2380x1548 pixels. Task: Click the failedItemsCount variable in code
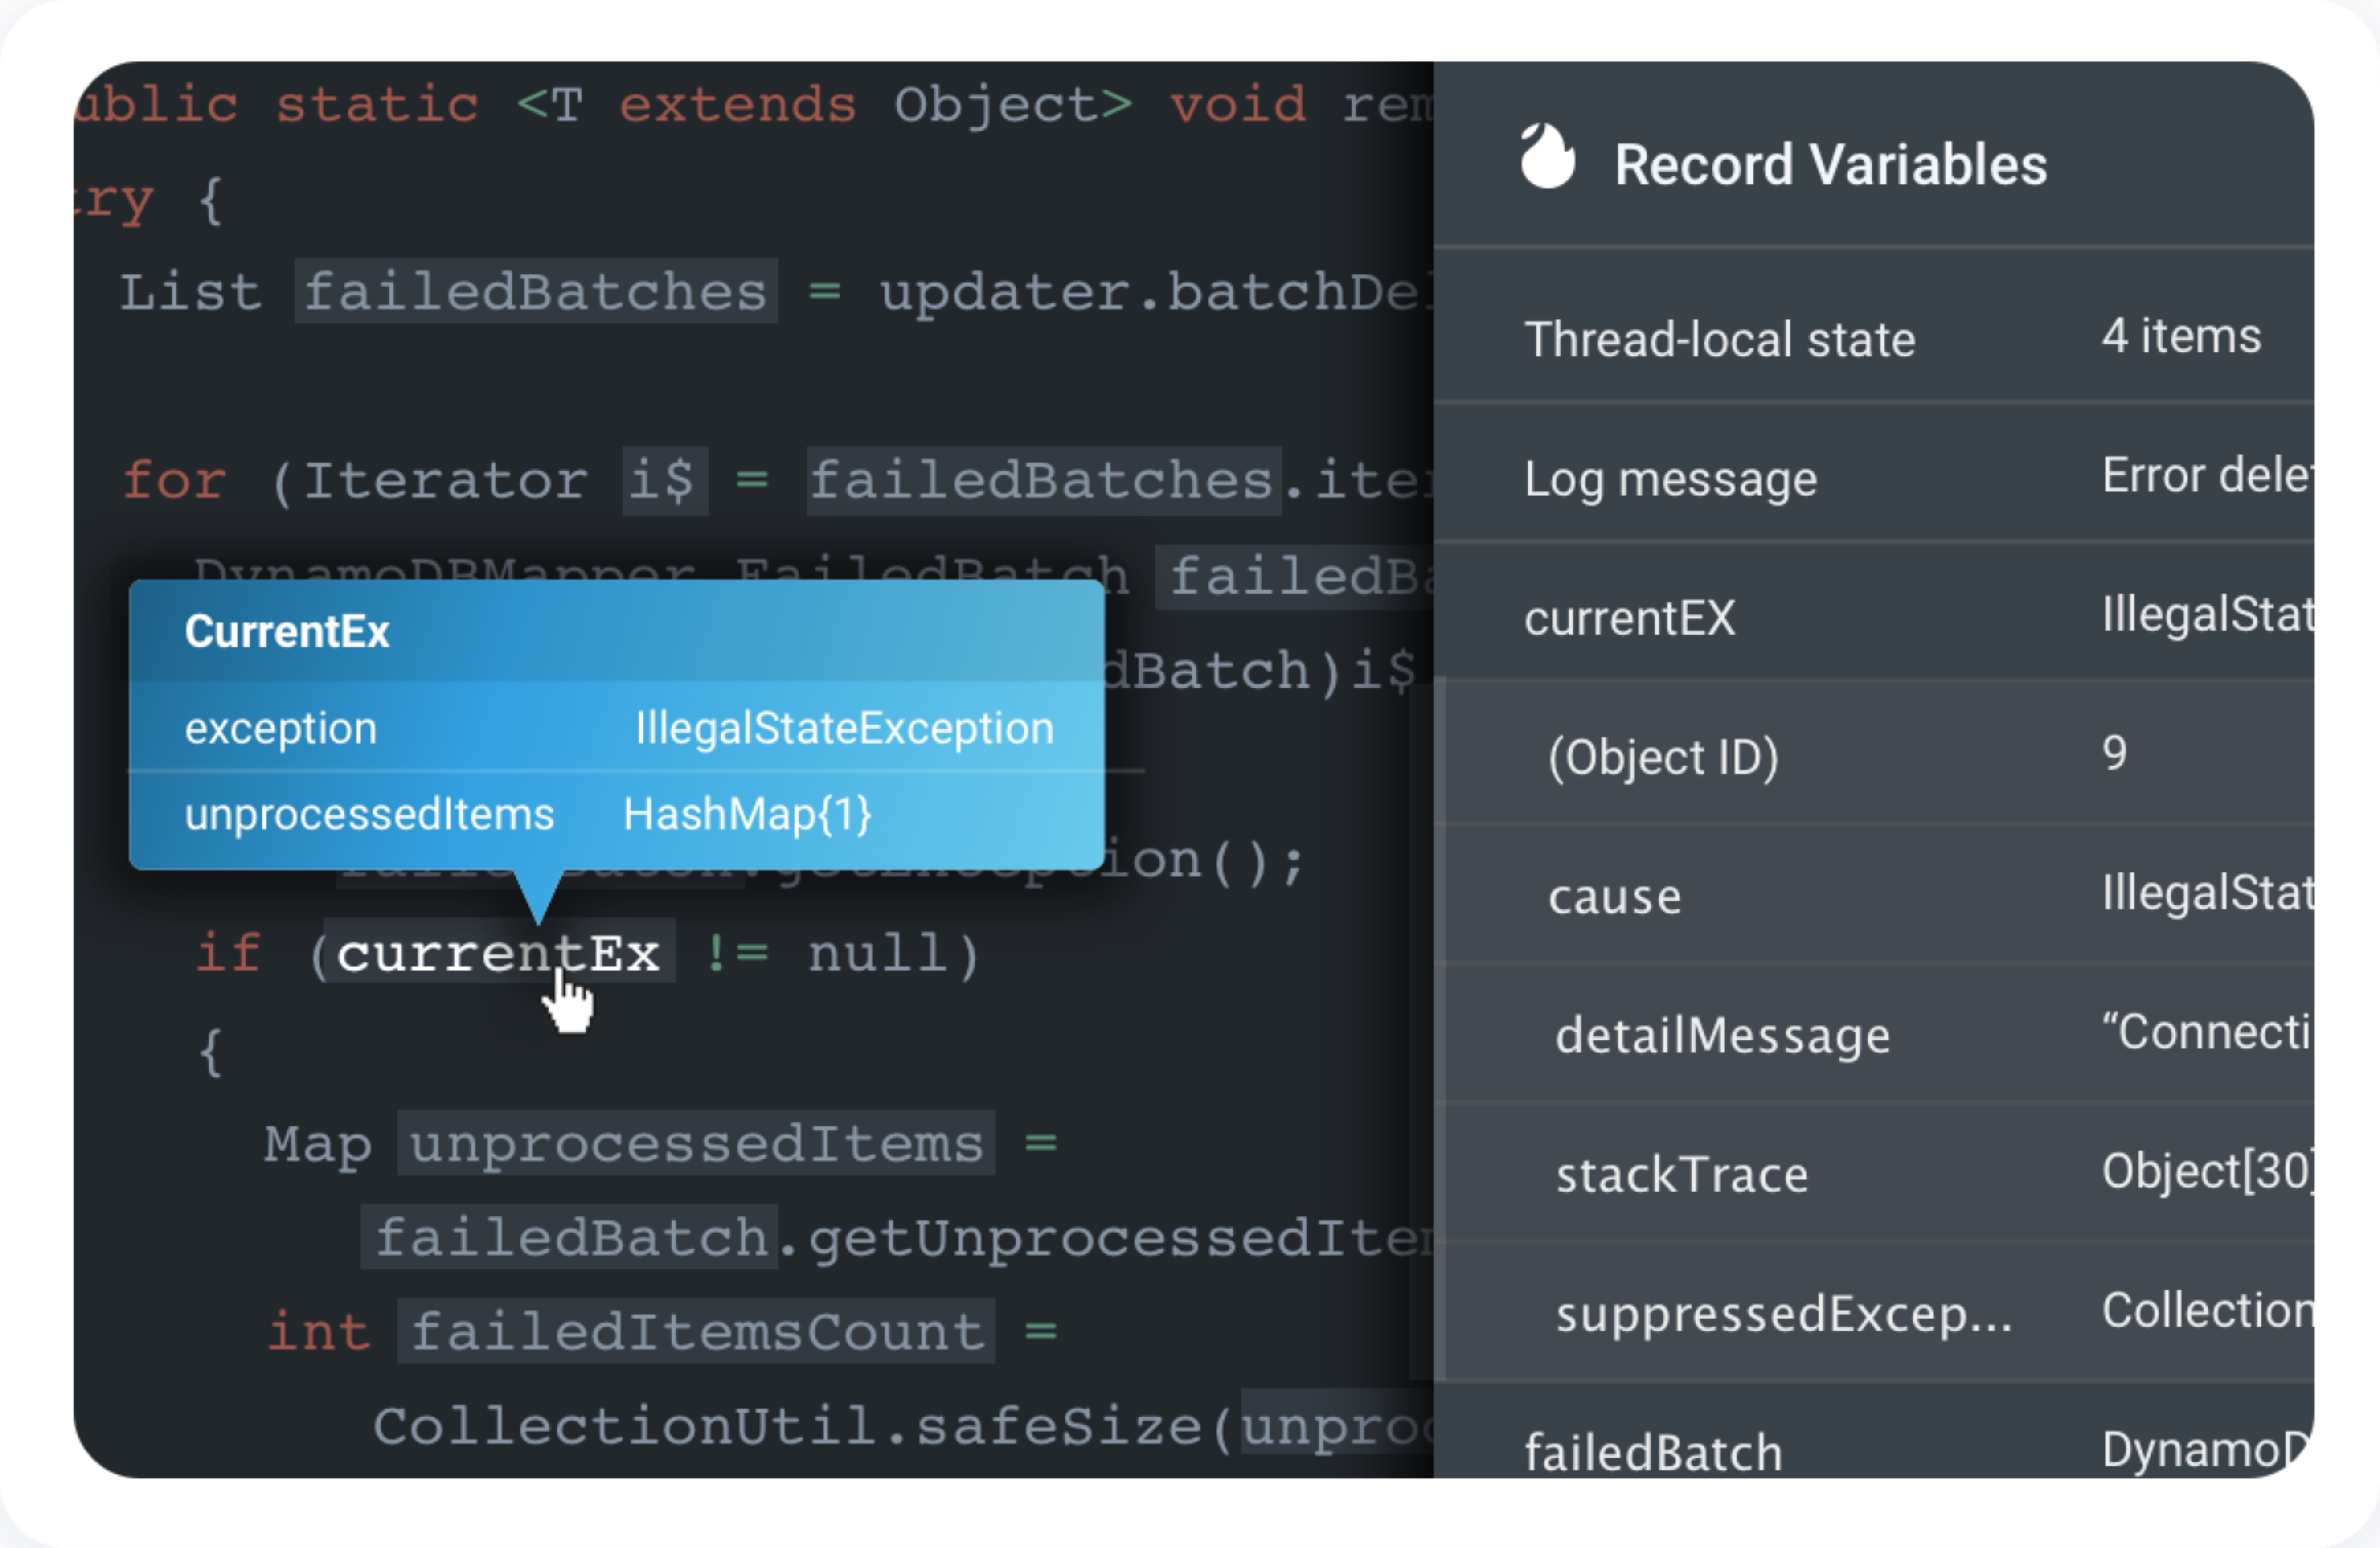coord(696,1331)
